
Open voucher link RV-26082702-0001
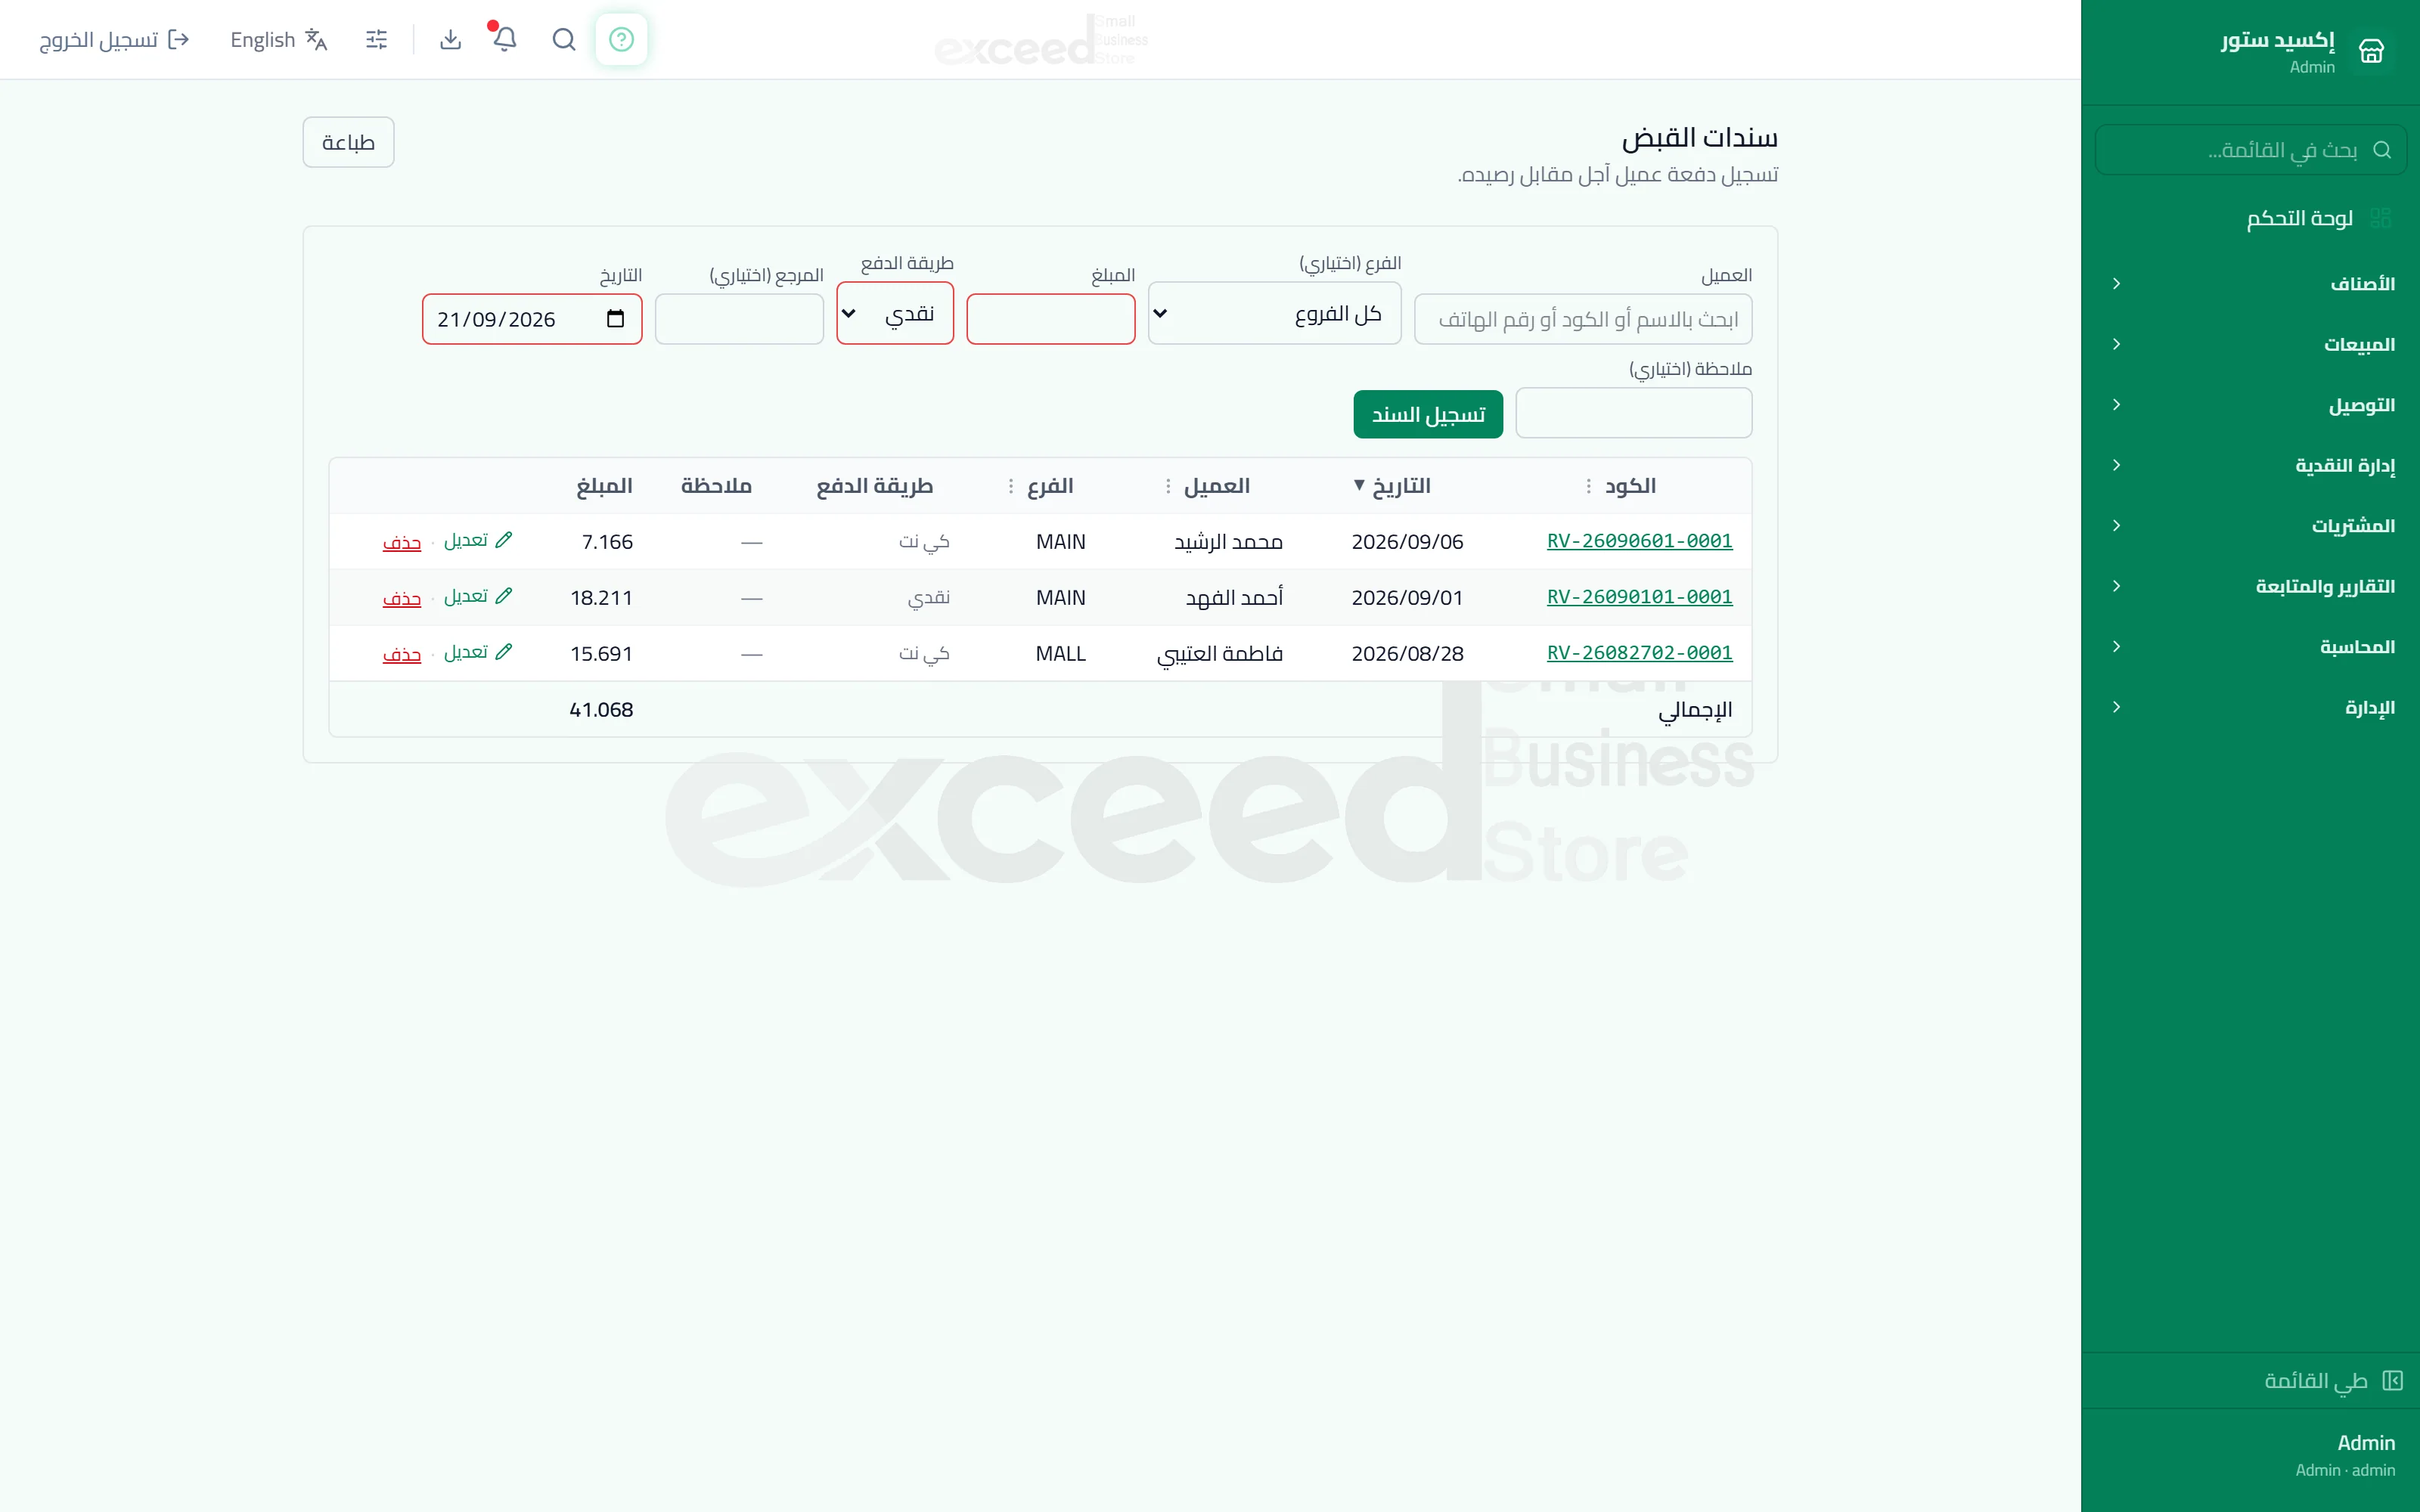[1639, 653]
